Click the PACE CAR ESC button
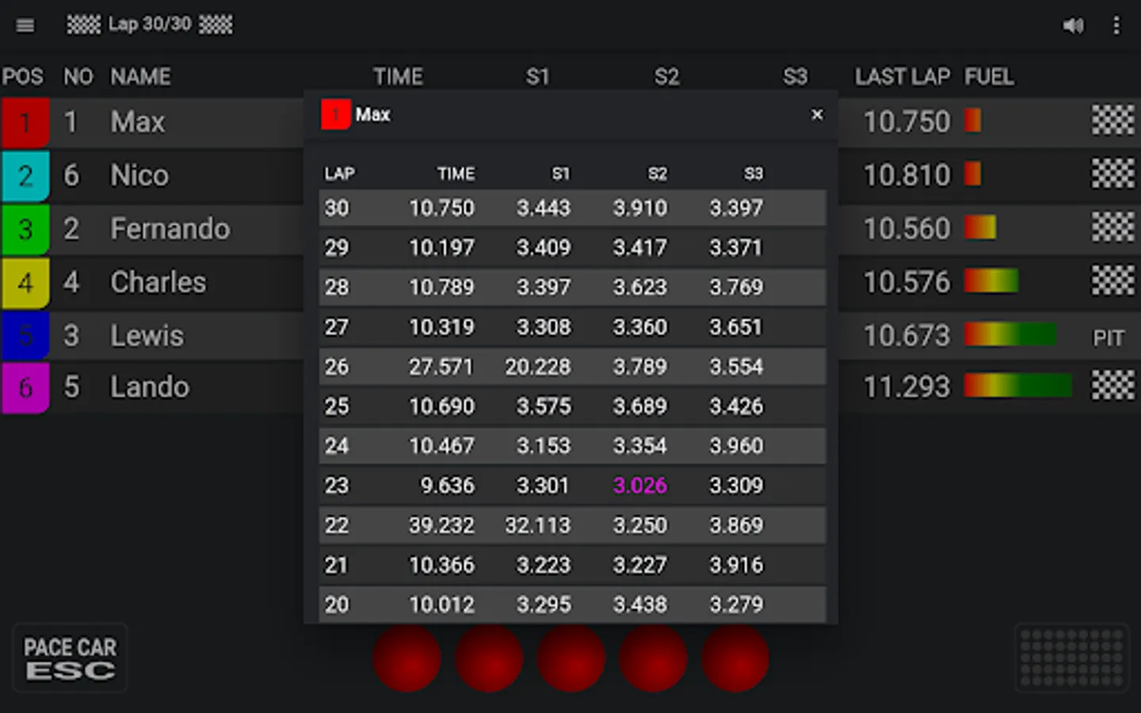 tap(70, 658)
